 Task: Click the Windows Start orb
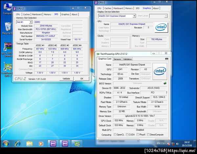click(6, 143)
